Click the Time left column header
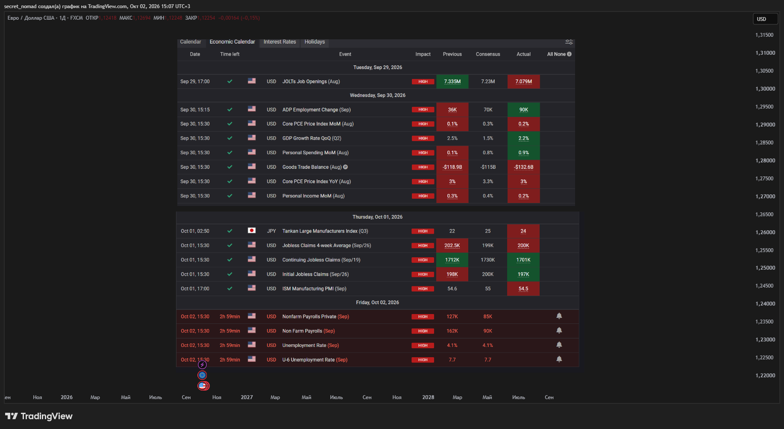 pos(230,54)
